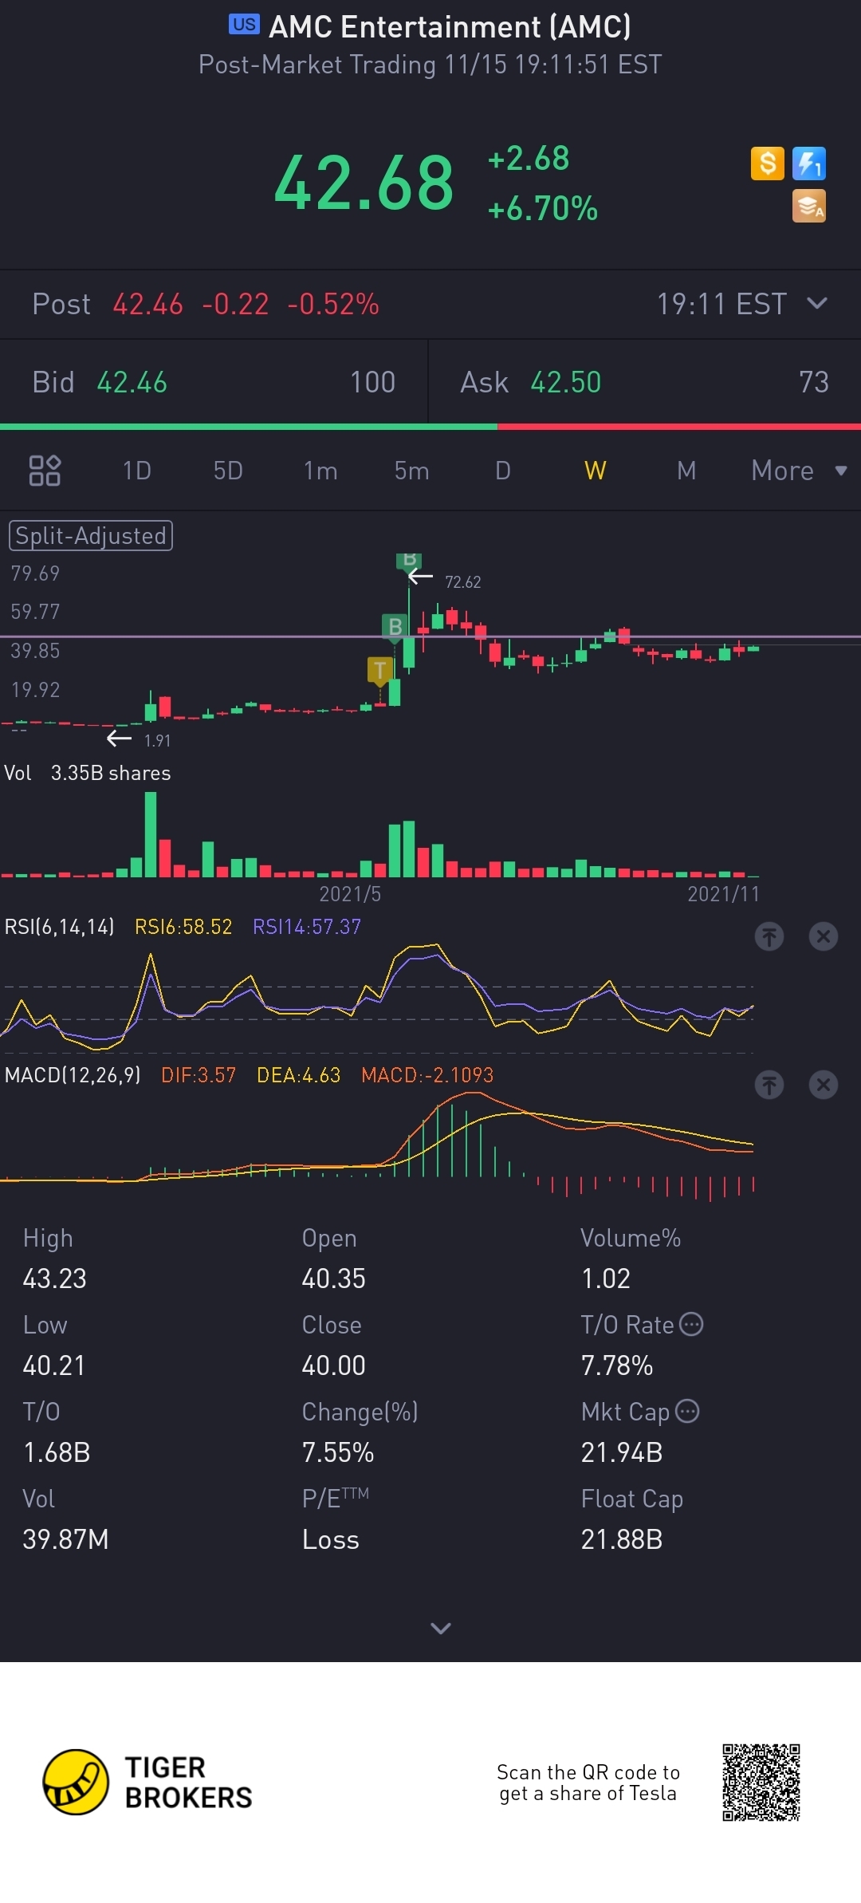Switch to the 5D chart tab
This screenshot has height=1903, width=861.
coord(228,471)
